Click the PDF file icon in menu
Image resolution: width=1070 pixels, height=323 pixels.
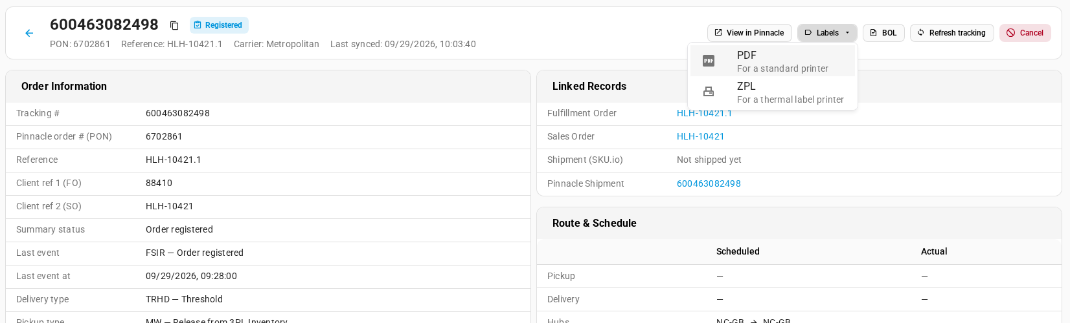pos(709,61)
